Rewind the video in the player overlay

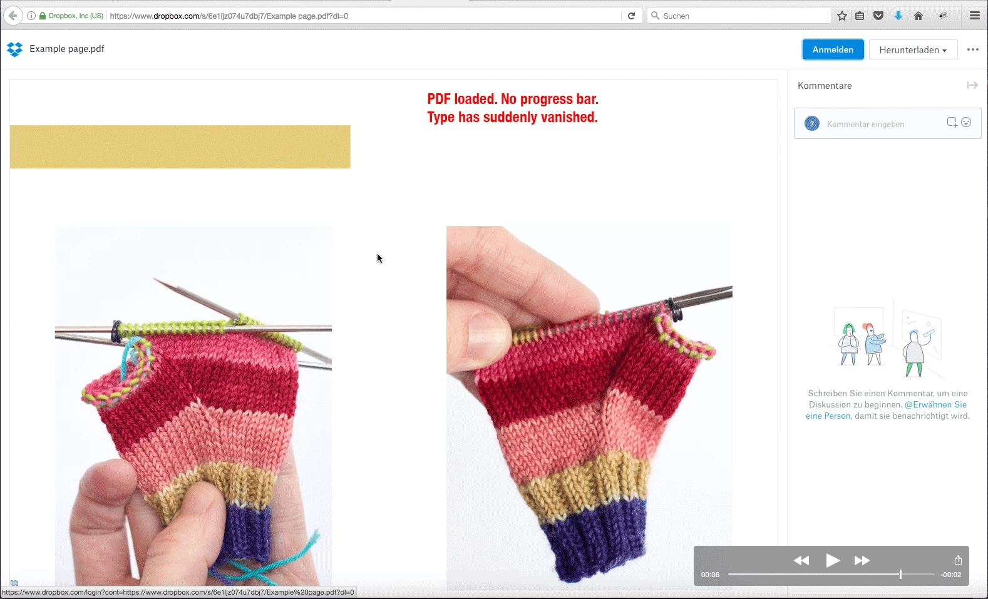pyautogui.click(x=801, y=560)
